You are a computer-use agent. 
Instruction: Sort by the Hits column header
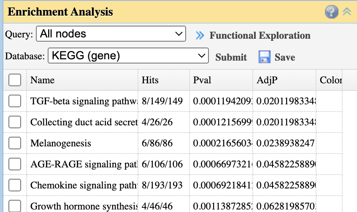[x=150, y=80]
